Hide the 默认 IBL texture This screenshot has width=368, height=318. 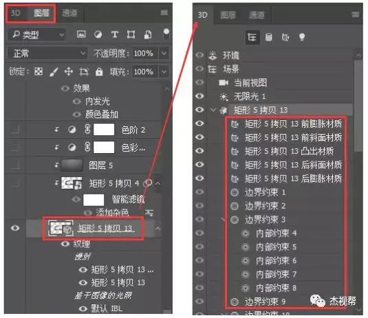pos(83,308)
